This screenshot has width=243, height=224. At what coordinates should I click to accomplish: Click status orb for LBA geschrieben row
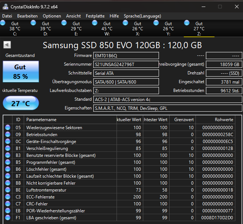[x=8, y=218]
